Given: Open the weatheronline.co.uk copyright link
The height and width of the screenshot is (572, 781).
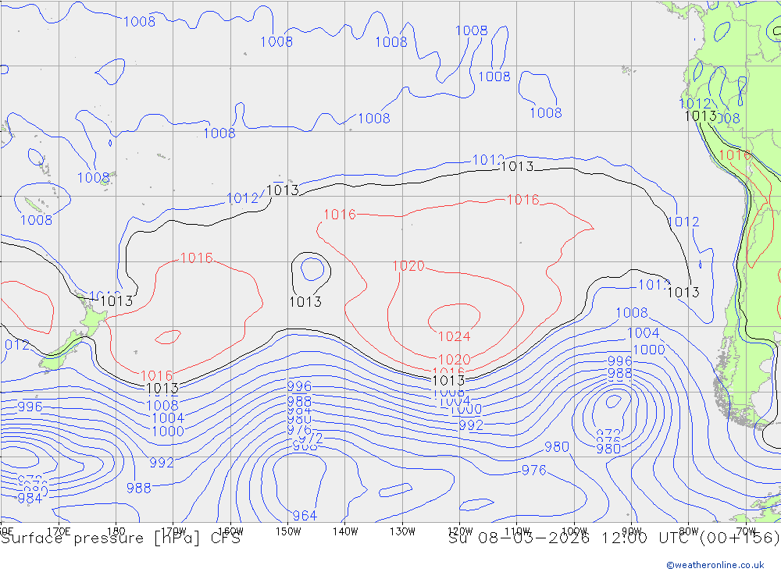Looking at the screenshot, I should (x=715, y=565).
